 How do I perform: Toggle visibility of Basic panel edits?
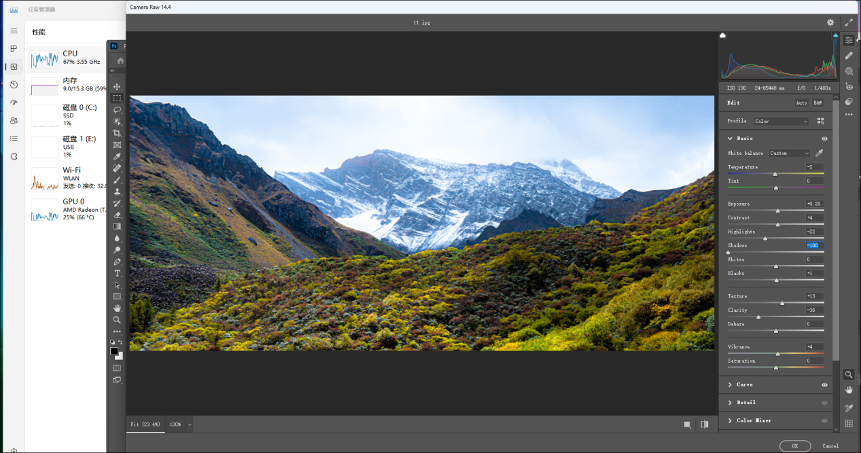[824, 139]
